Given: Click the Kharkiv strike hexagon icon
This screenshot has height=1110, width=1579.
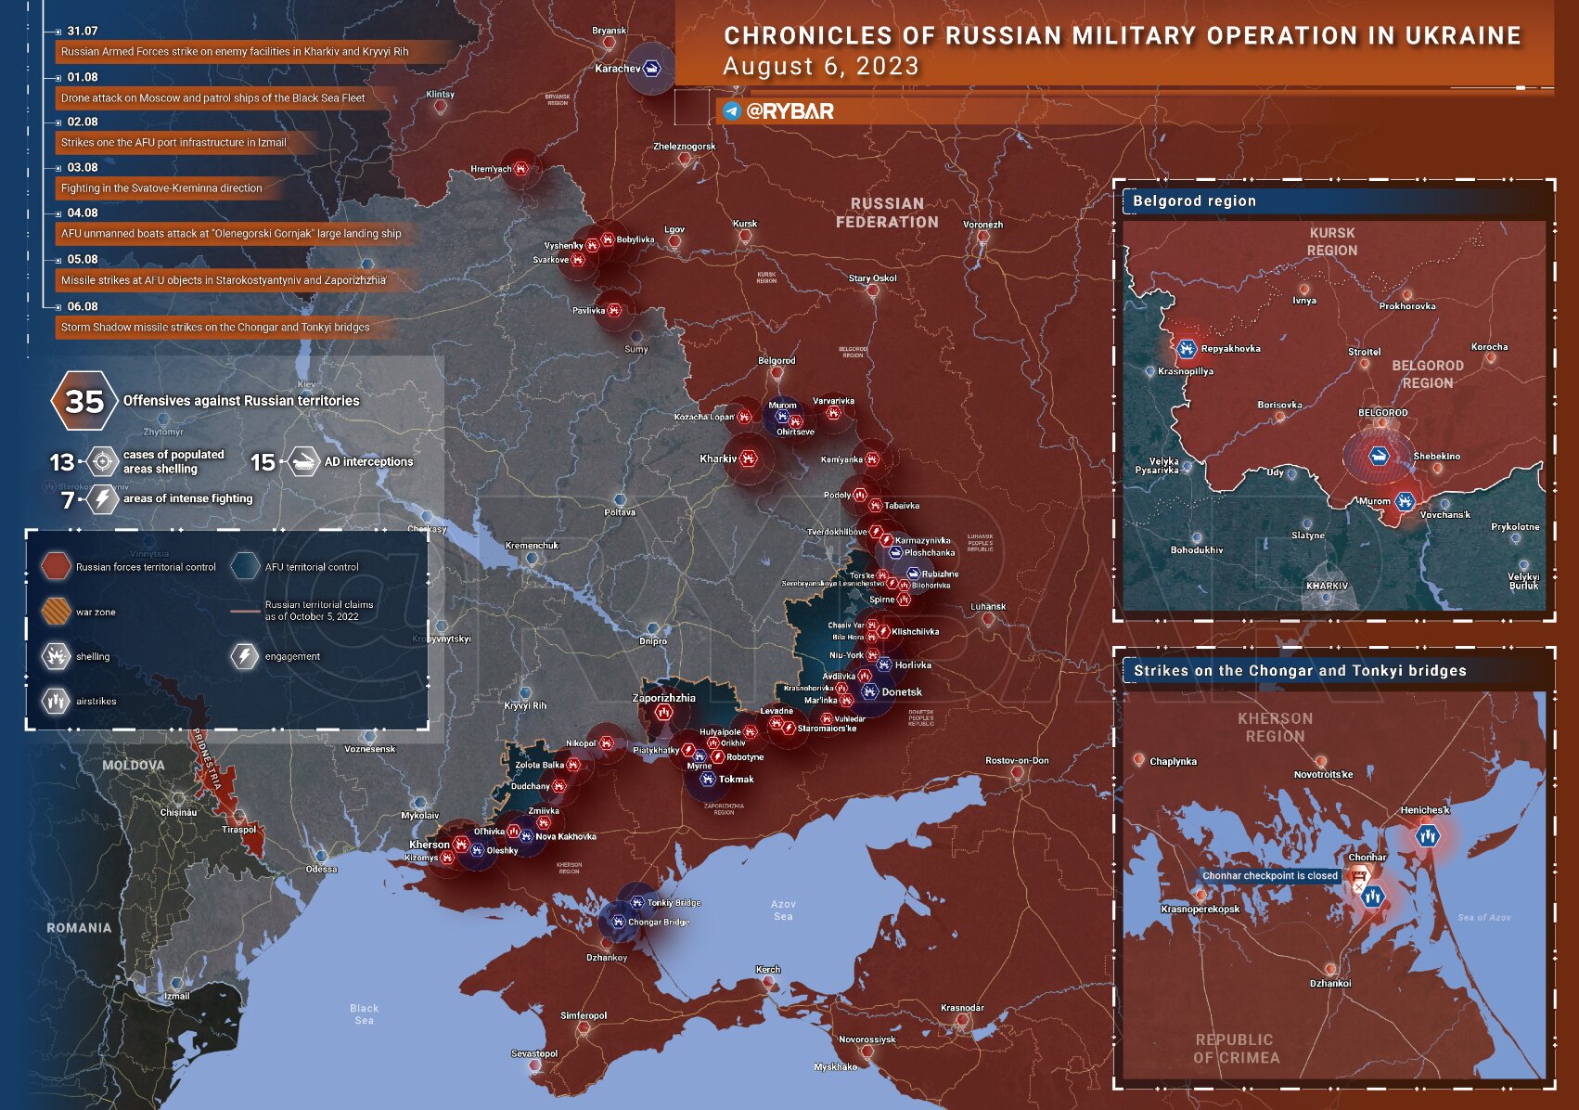Looking at the screenshot, I should click(749, 458).
